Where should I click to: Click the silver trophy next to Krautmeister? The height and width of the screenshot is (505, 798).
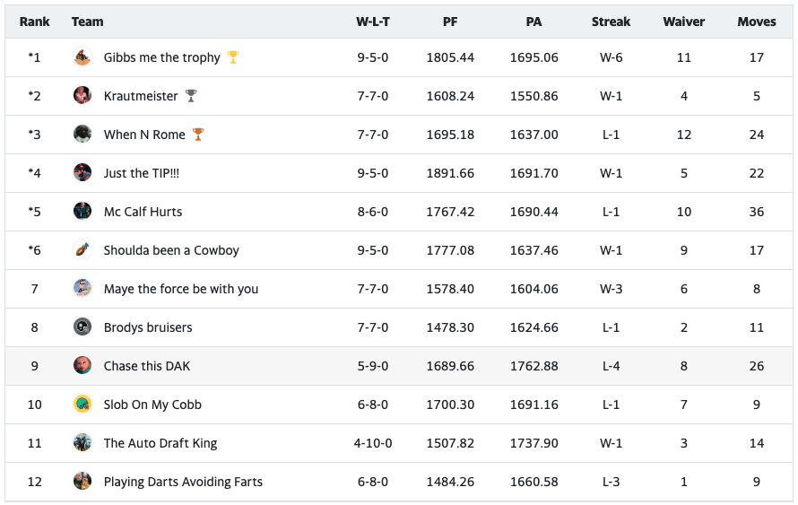click(x=191, y=96)
